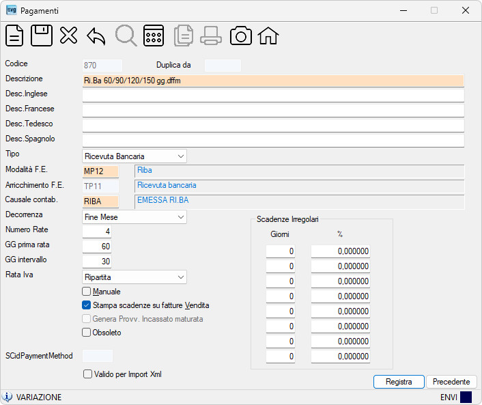The height and width of the screenshot is (405, 482).
Task: Save the record with the floppy disk icon
Action: coord(42,36)
